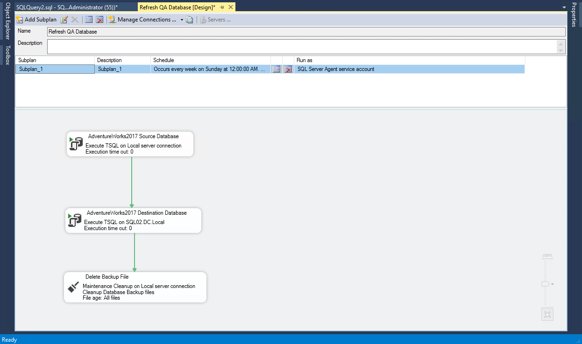
Task: Open the Toolbox side panel tab
Action: 7,55
